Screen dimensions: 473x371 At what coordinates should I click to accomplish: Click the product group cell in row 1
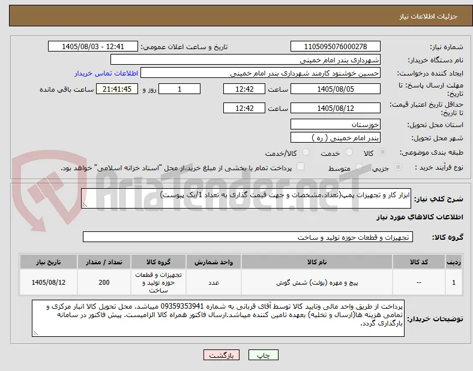coord(158,282)
